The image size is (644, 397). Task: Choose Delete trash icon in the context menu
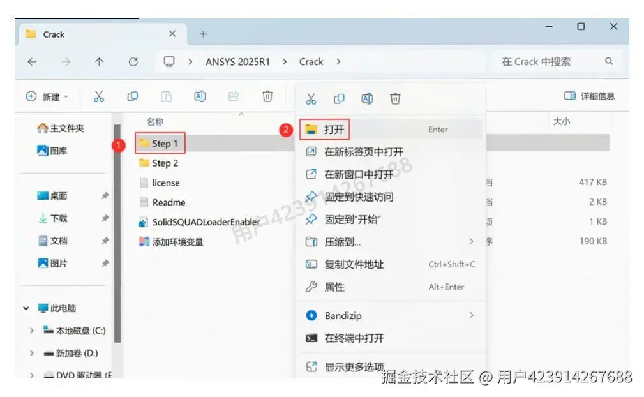click(x=395, y=99)
